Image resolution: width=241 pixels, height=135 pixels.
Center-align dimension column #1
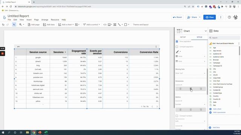click(191, 89)
